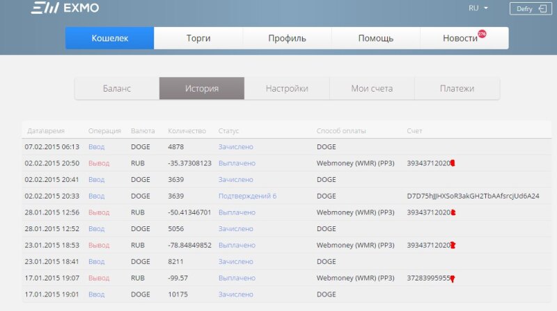Open the Кошелек main tab
557x311 pixels.
click(110, 38)
